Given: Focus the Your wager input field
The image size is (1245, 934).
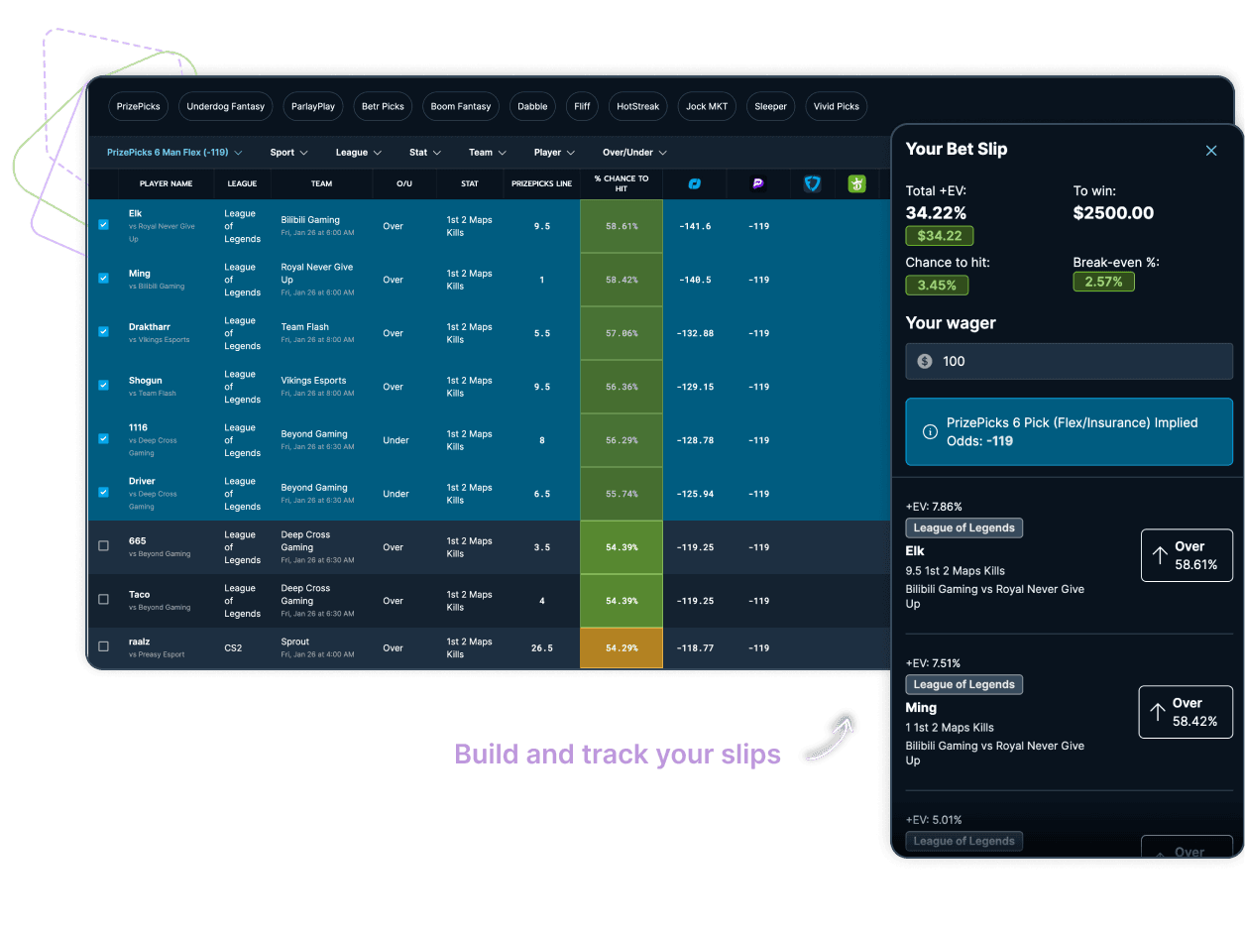Looking at the screenshot, I should point(1070,362).
